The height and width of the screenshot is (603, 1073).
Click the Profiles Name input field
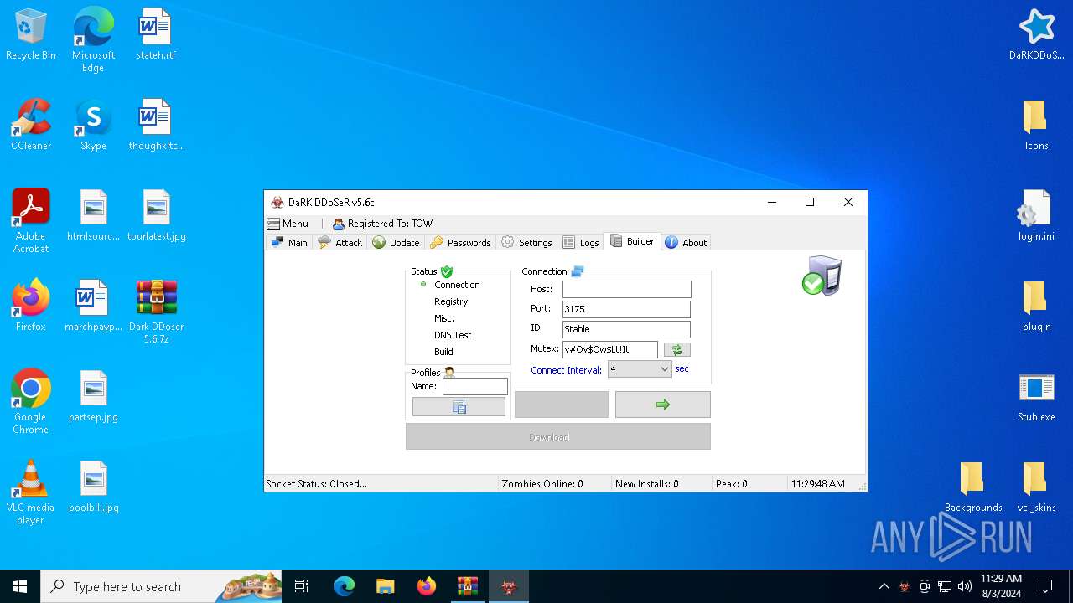tap(474, 386)
